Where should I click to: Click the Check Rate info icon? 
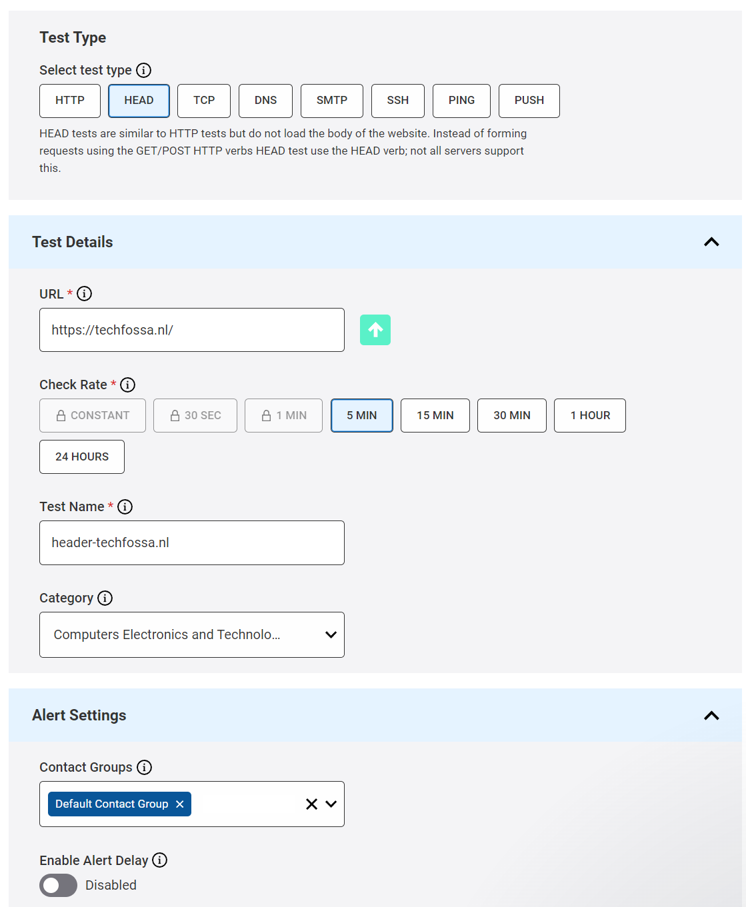pos(127,385)
